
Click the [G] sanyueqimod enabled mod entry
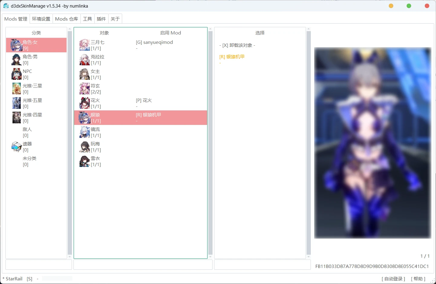[x=154, y=42]
